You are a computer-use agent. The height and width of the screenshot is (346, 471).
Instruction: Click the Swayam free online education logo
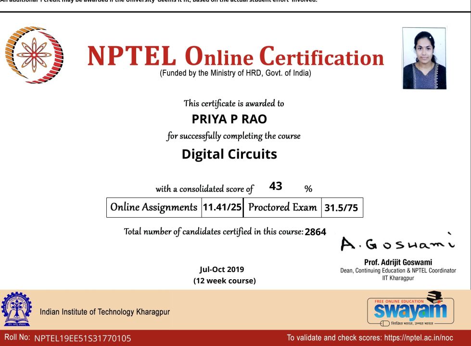click(410, 309)
